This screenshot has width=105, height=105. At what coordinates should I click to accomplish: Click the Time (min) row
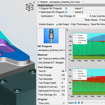pyautogui.click(x=51, y=103)
